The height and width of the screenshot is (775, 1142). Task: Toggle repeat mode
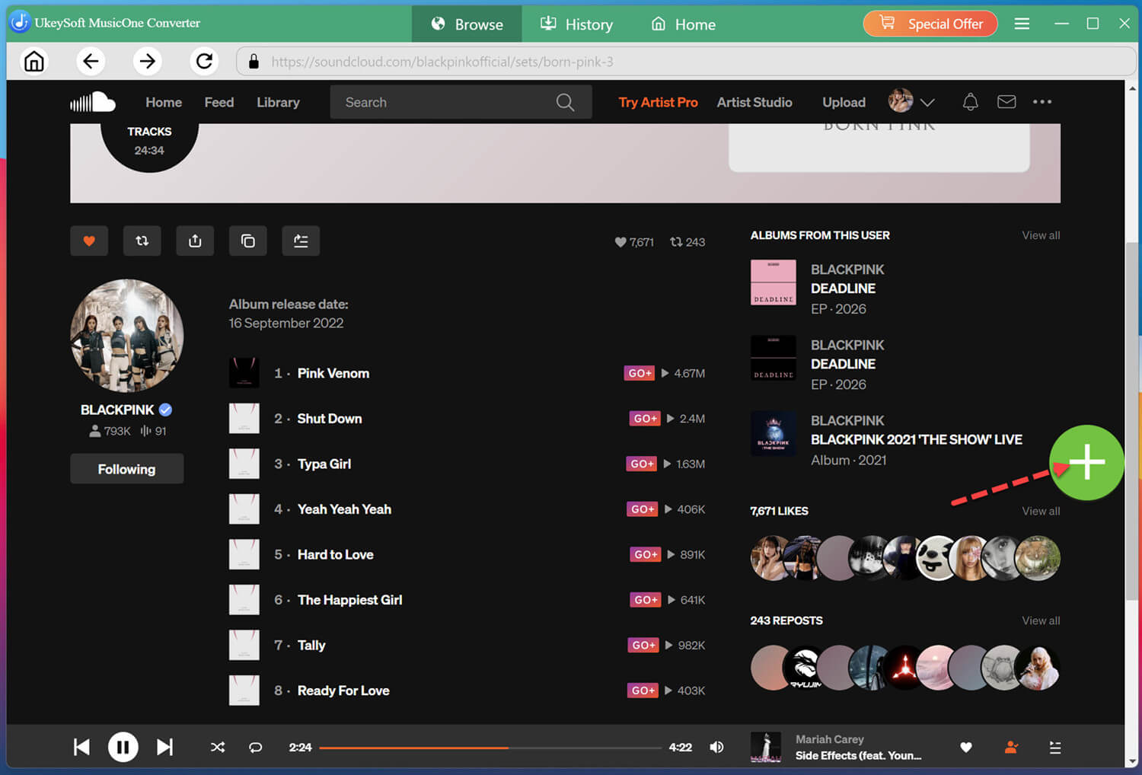[x=256, y=747]
